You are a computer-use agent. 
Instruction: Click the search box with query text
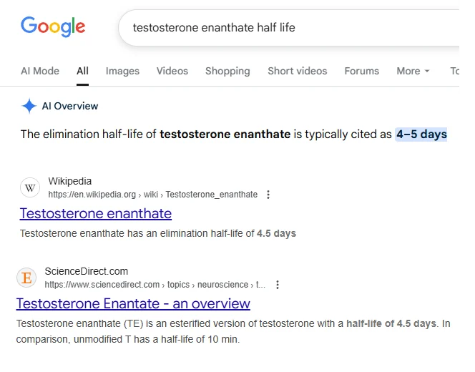click(x=289, y=28)
